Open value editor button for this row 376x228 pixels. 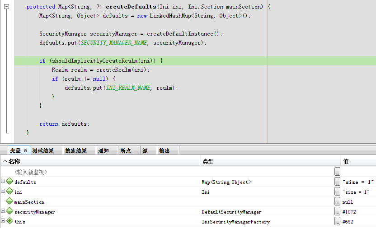point(338,221)
